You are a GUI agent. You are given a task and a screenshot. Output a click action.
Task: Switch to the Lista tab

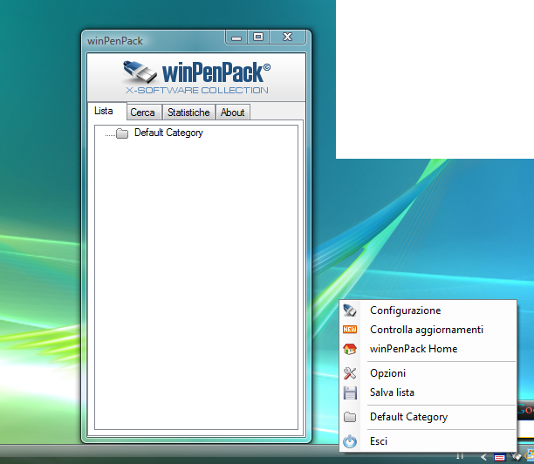(x=106, y=111)
